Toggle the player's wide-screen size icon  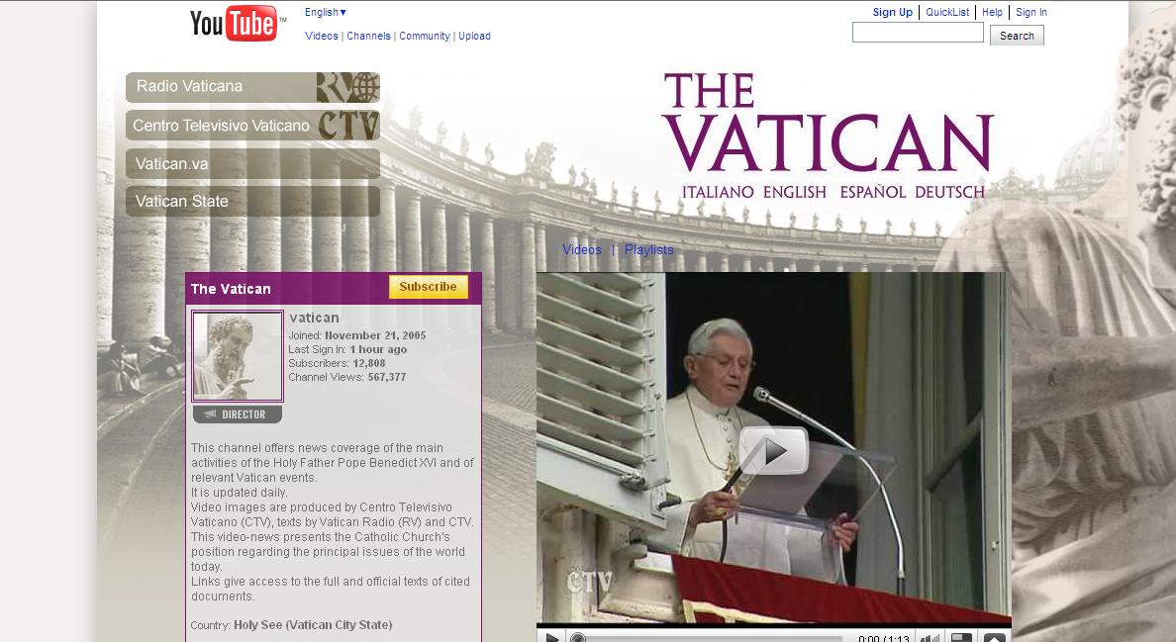pos(961,638)
